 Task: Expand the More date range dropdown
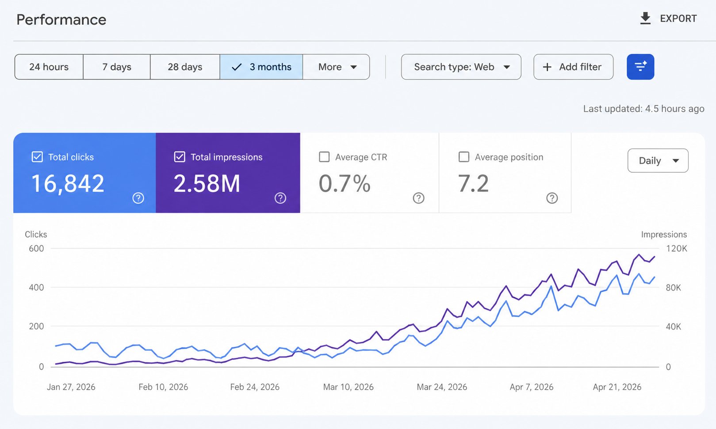[337, 67]
